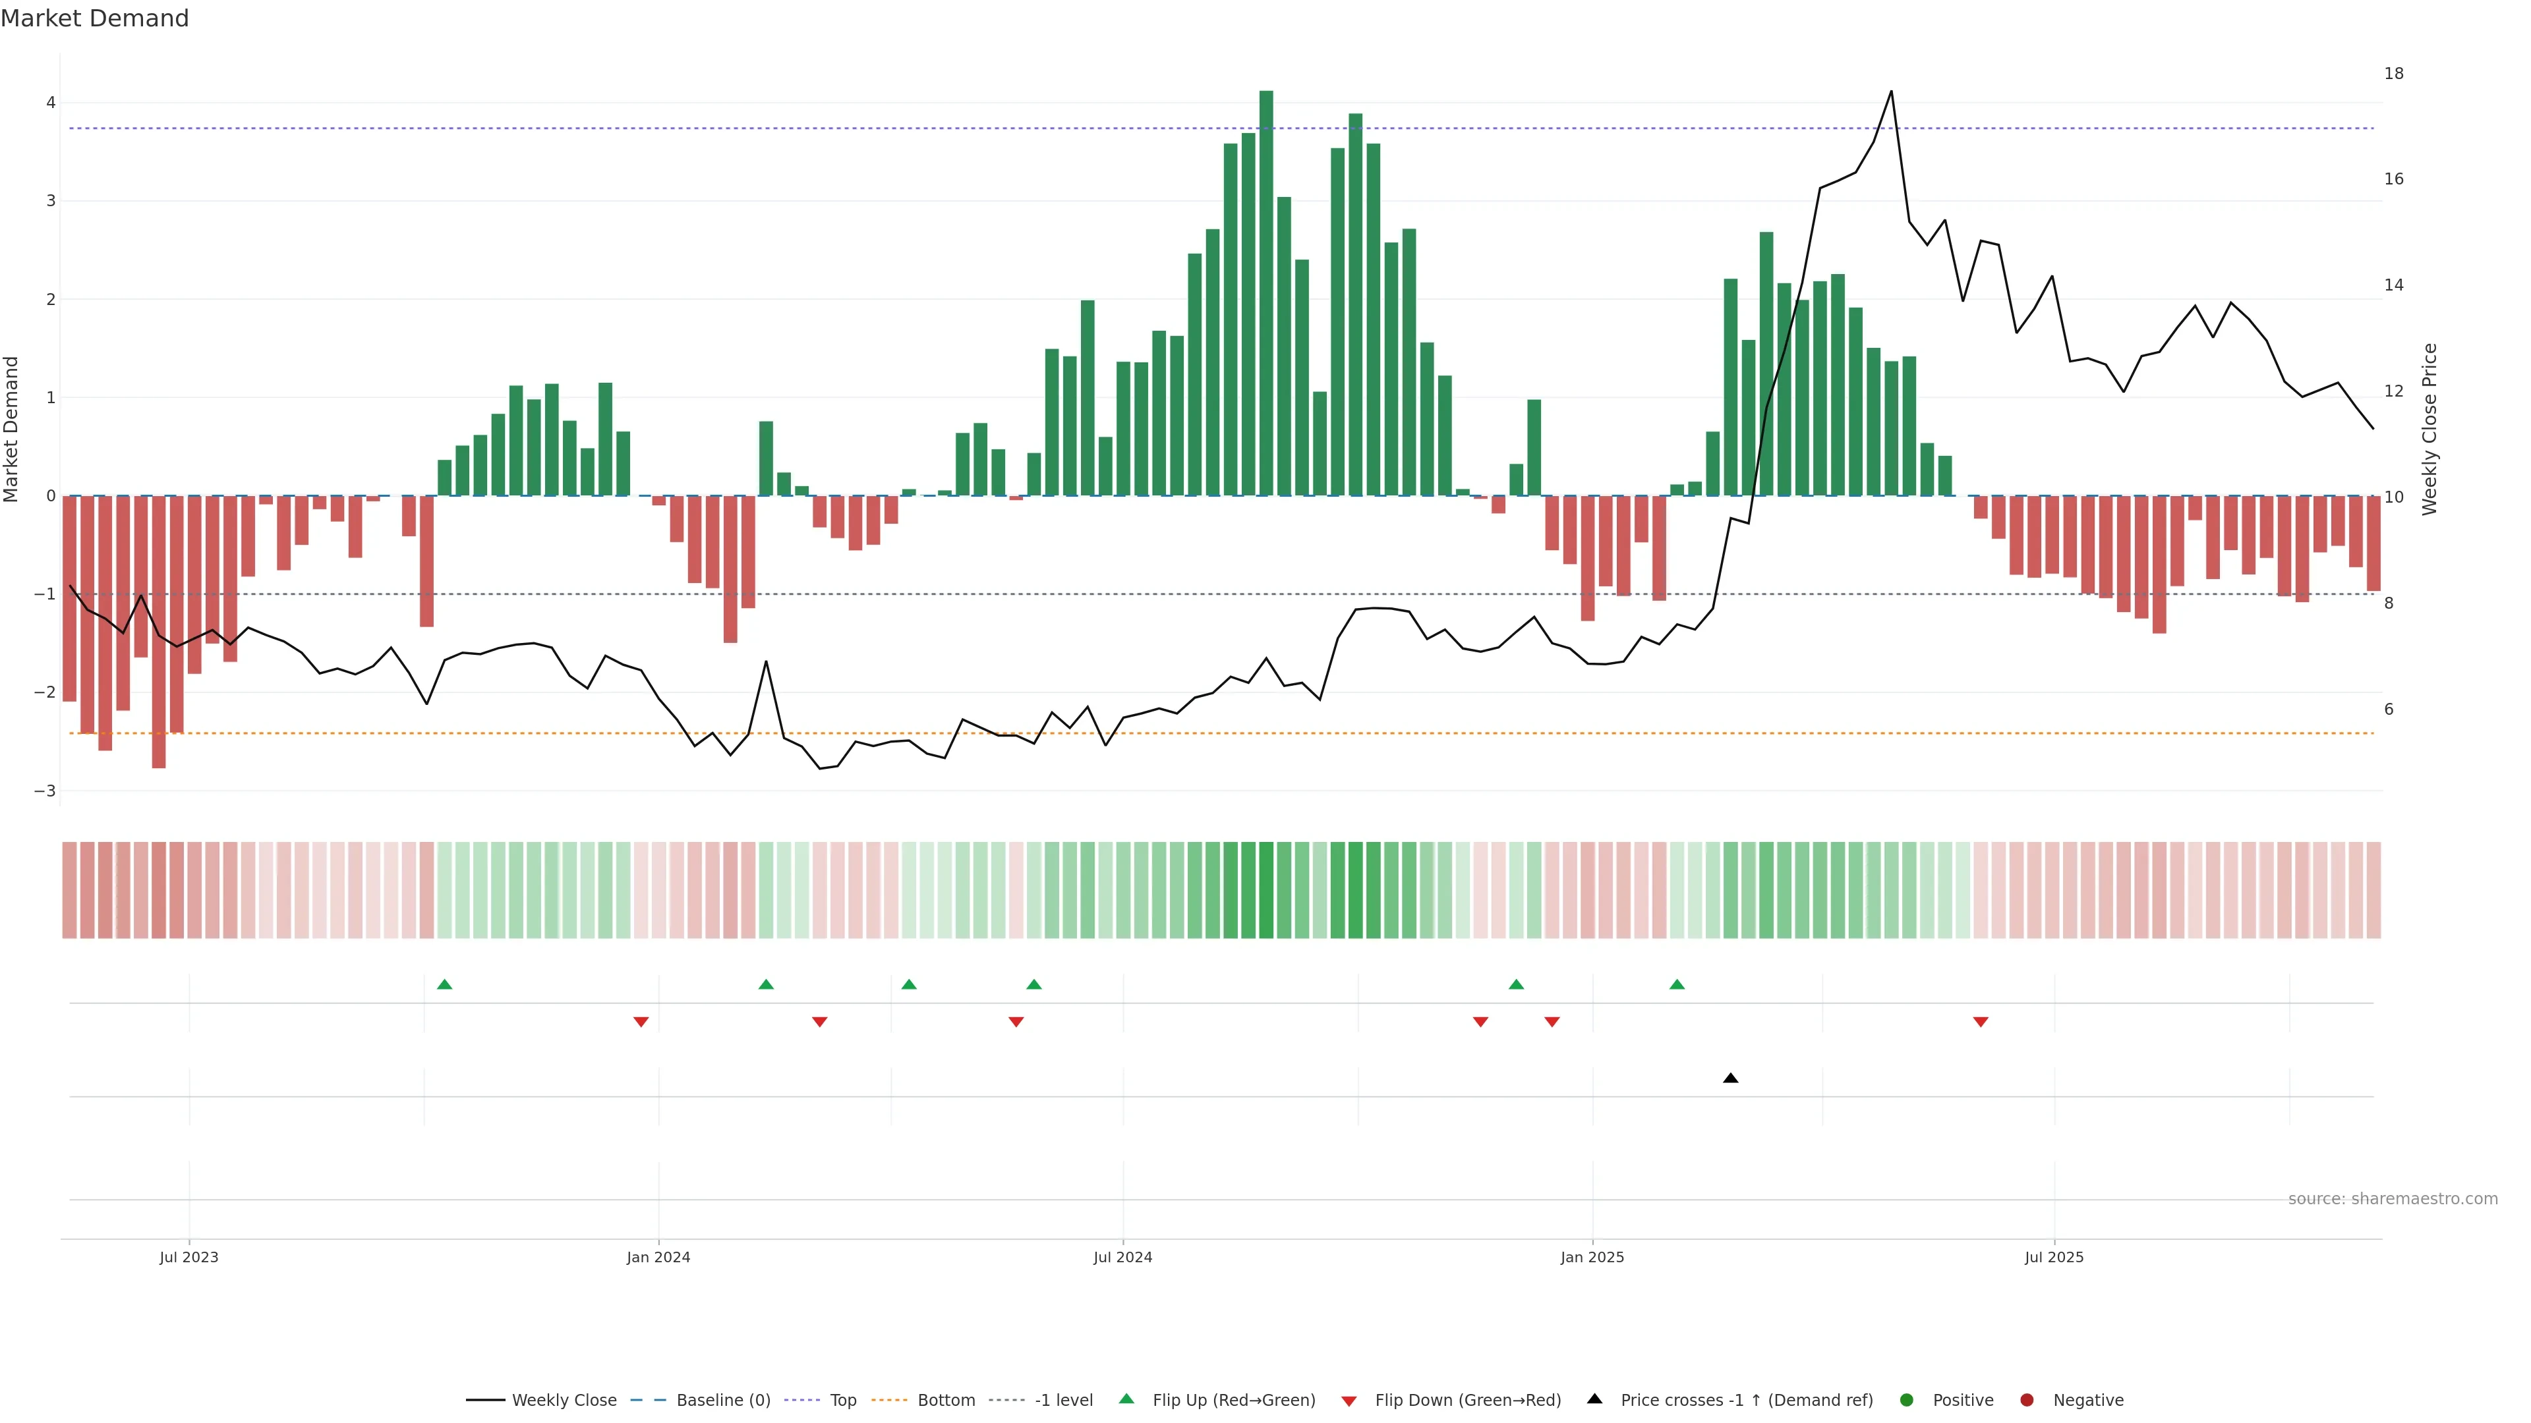Click the black price-cross marker on timeline
This screenshot has height=1423, width=2531.
(x=1731, y=1078)
